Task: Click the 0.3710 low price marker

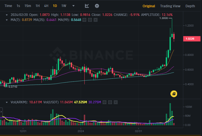Action: pyautogui.click(x=13, y=87)
